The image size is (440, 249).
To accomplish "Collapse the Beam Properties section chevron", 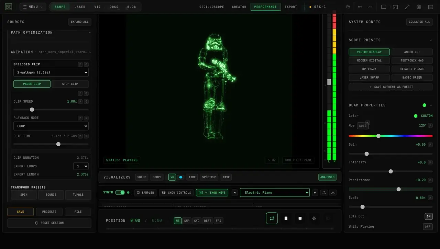I will (x=431, y=105).
